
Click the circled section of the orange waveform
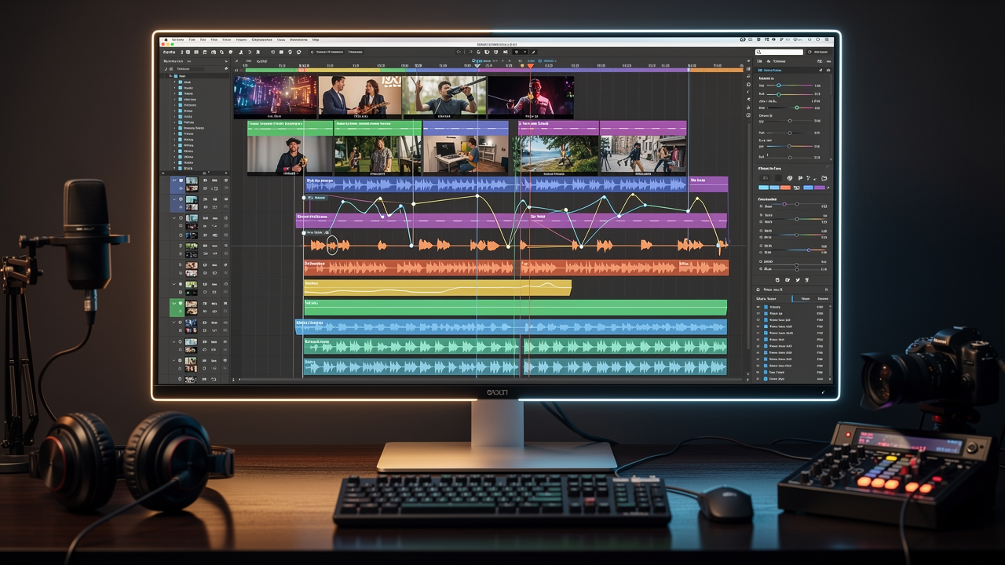(x=331, y=245)
